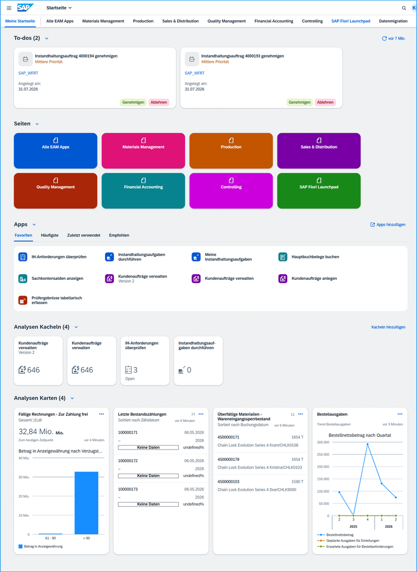Click Kundenaufträge anlegen app icon

click(282, 278)
